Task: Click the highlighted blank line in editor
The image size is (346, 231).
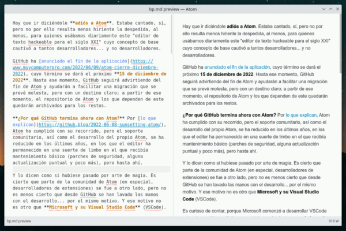Action: pos(91,169)
